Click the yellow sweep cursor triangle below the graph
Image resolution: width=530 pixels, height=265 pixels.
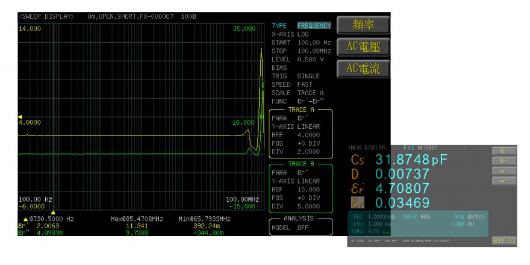53,212
